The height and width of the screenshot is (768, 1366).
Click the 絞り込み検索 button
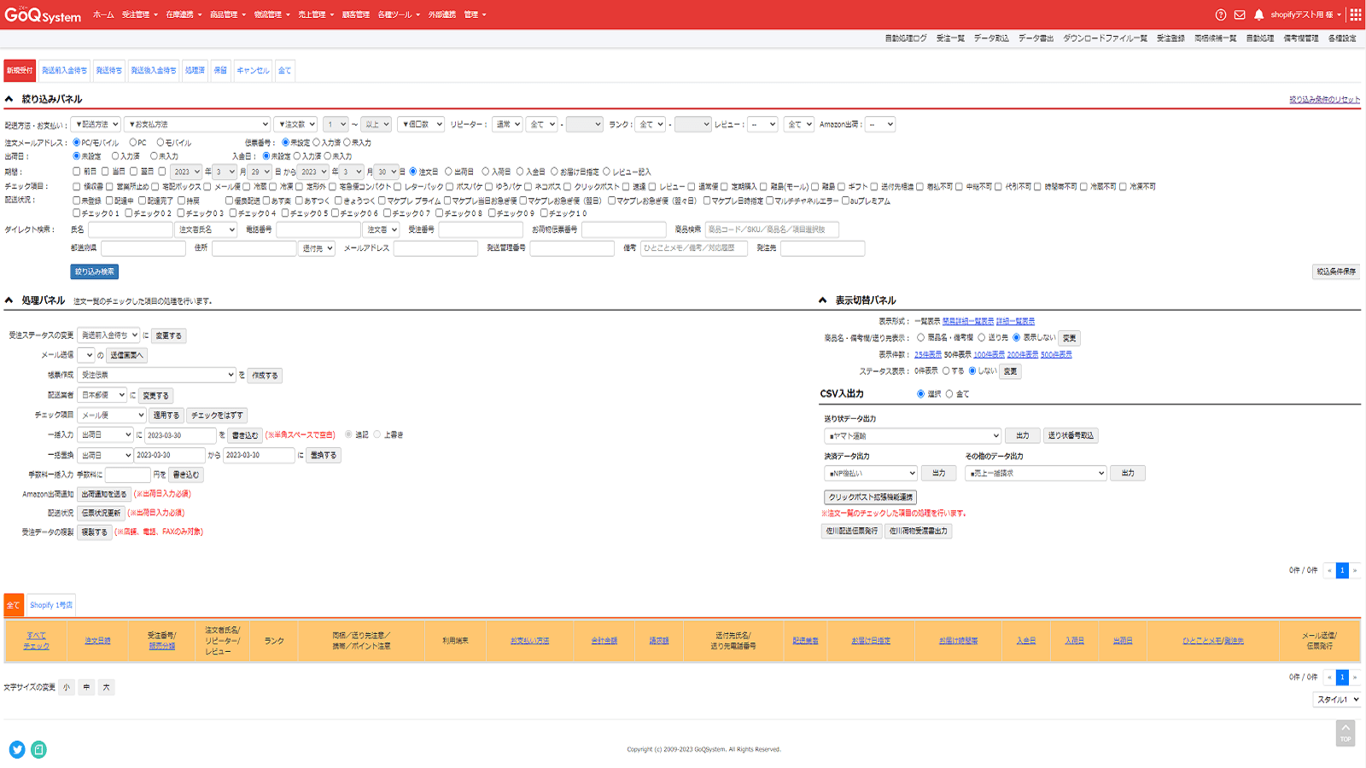[95, 271]
